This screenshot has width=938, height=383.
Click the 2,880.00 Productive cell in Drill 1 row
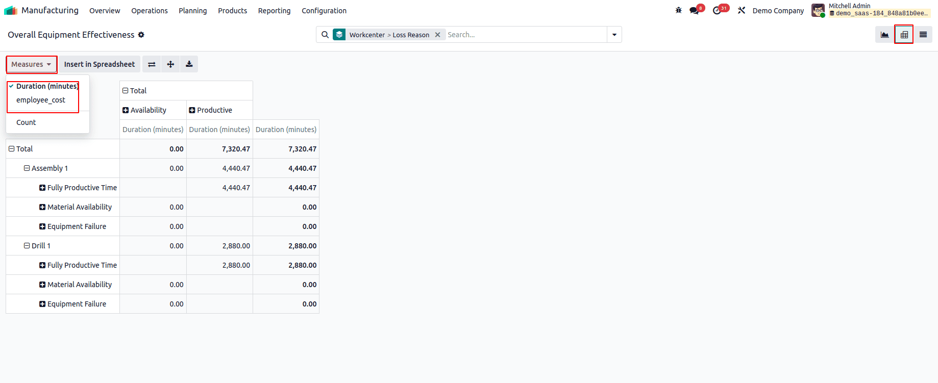(219, 246)
